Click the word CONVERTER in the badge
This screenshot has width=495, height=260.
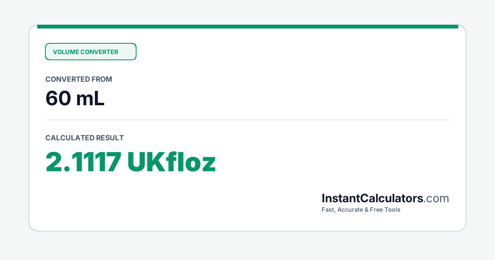point(99,52)
